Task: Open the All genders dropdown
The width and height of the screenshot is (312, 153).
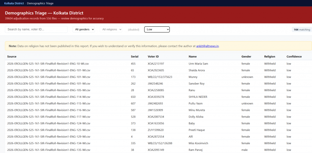Action: (x=83, y=29)
